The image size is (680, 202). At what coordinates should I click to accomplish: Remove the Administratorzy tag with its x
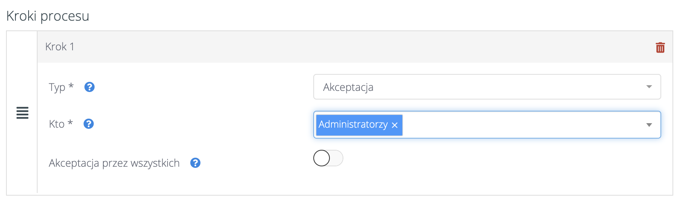point(394,125)
